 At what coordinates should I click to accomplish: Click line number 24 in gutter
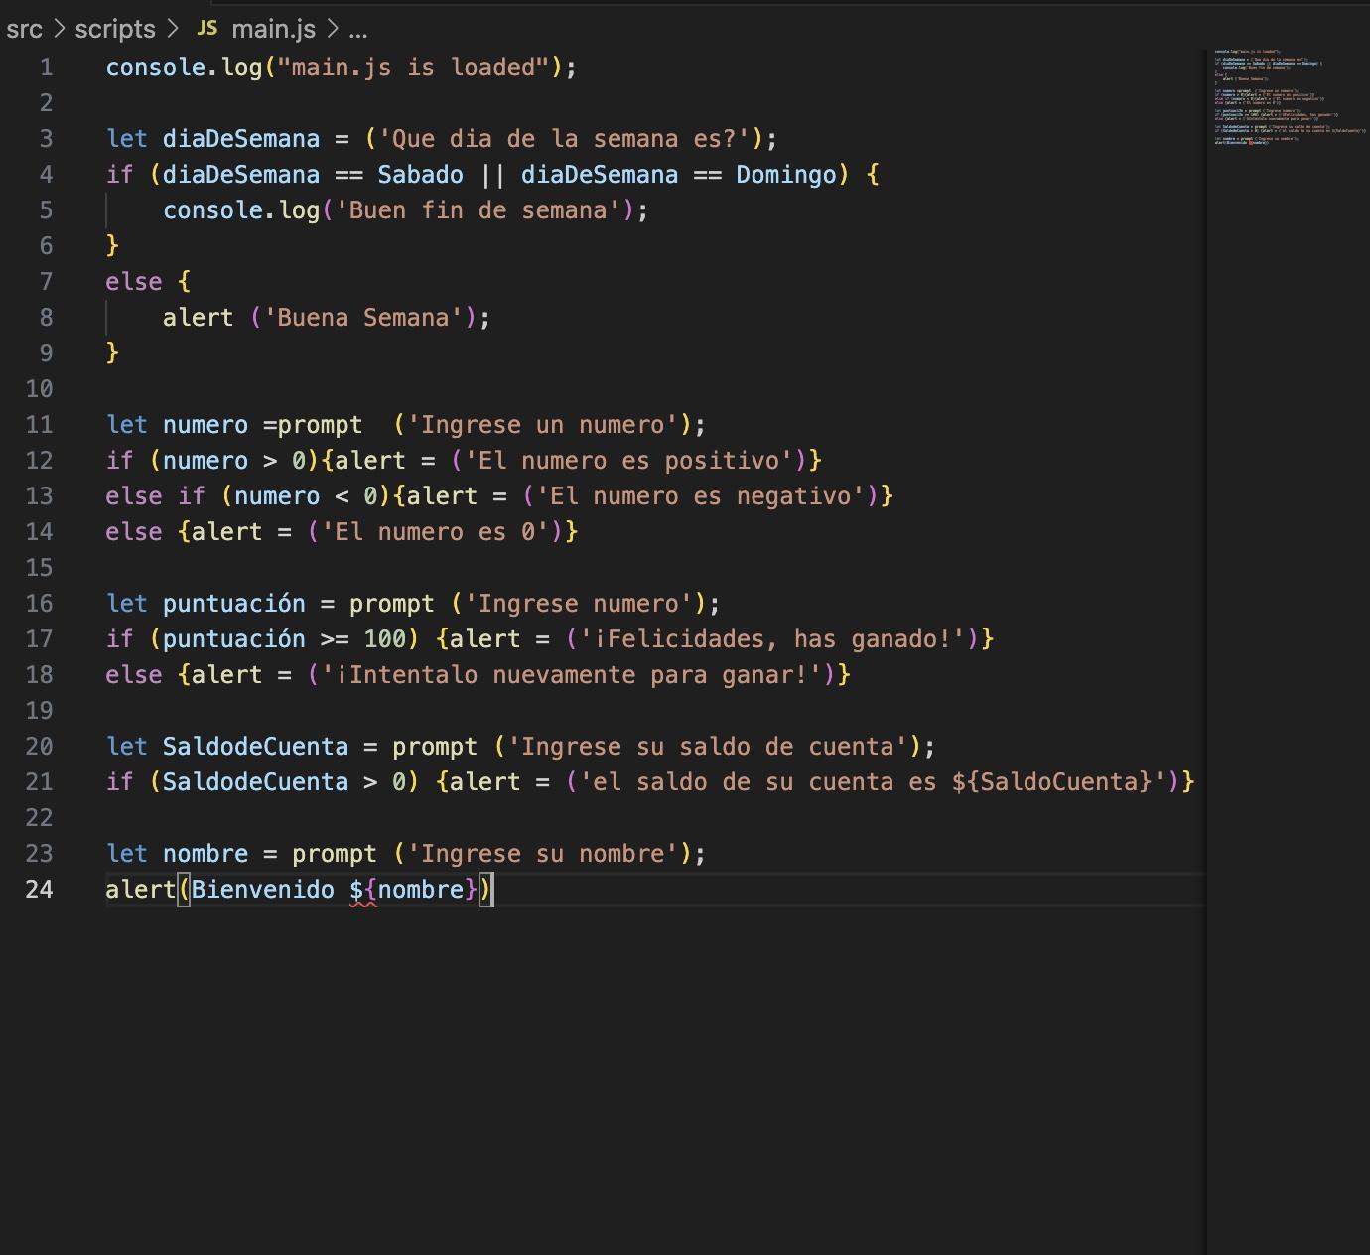click(x=39, y=889)
